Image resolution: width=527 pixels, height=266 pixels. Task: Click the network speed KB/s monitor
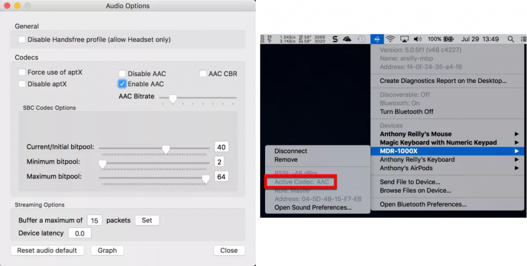point(287,39)
